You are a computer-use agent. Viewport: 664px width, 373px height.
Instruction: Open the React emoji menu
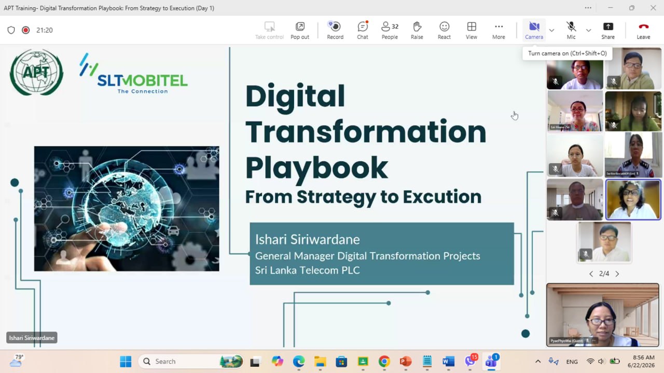point(444,30)
